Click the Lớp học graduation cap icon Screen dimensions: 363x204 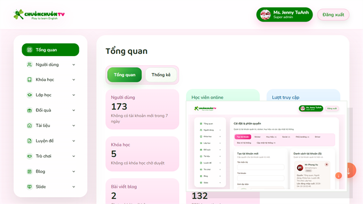click(x=29, y=95)
